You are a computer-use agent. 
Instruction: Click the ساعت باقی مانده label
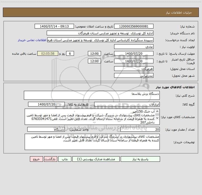24,54
